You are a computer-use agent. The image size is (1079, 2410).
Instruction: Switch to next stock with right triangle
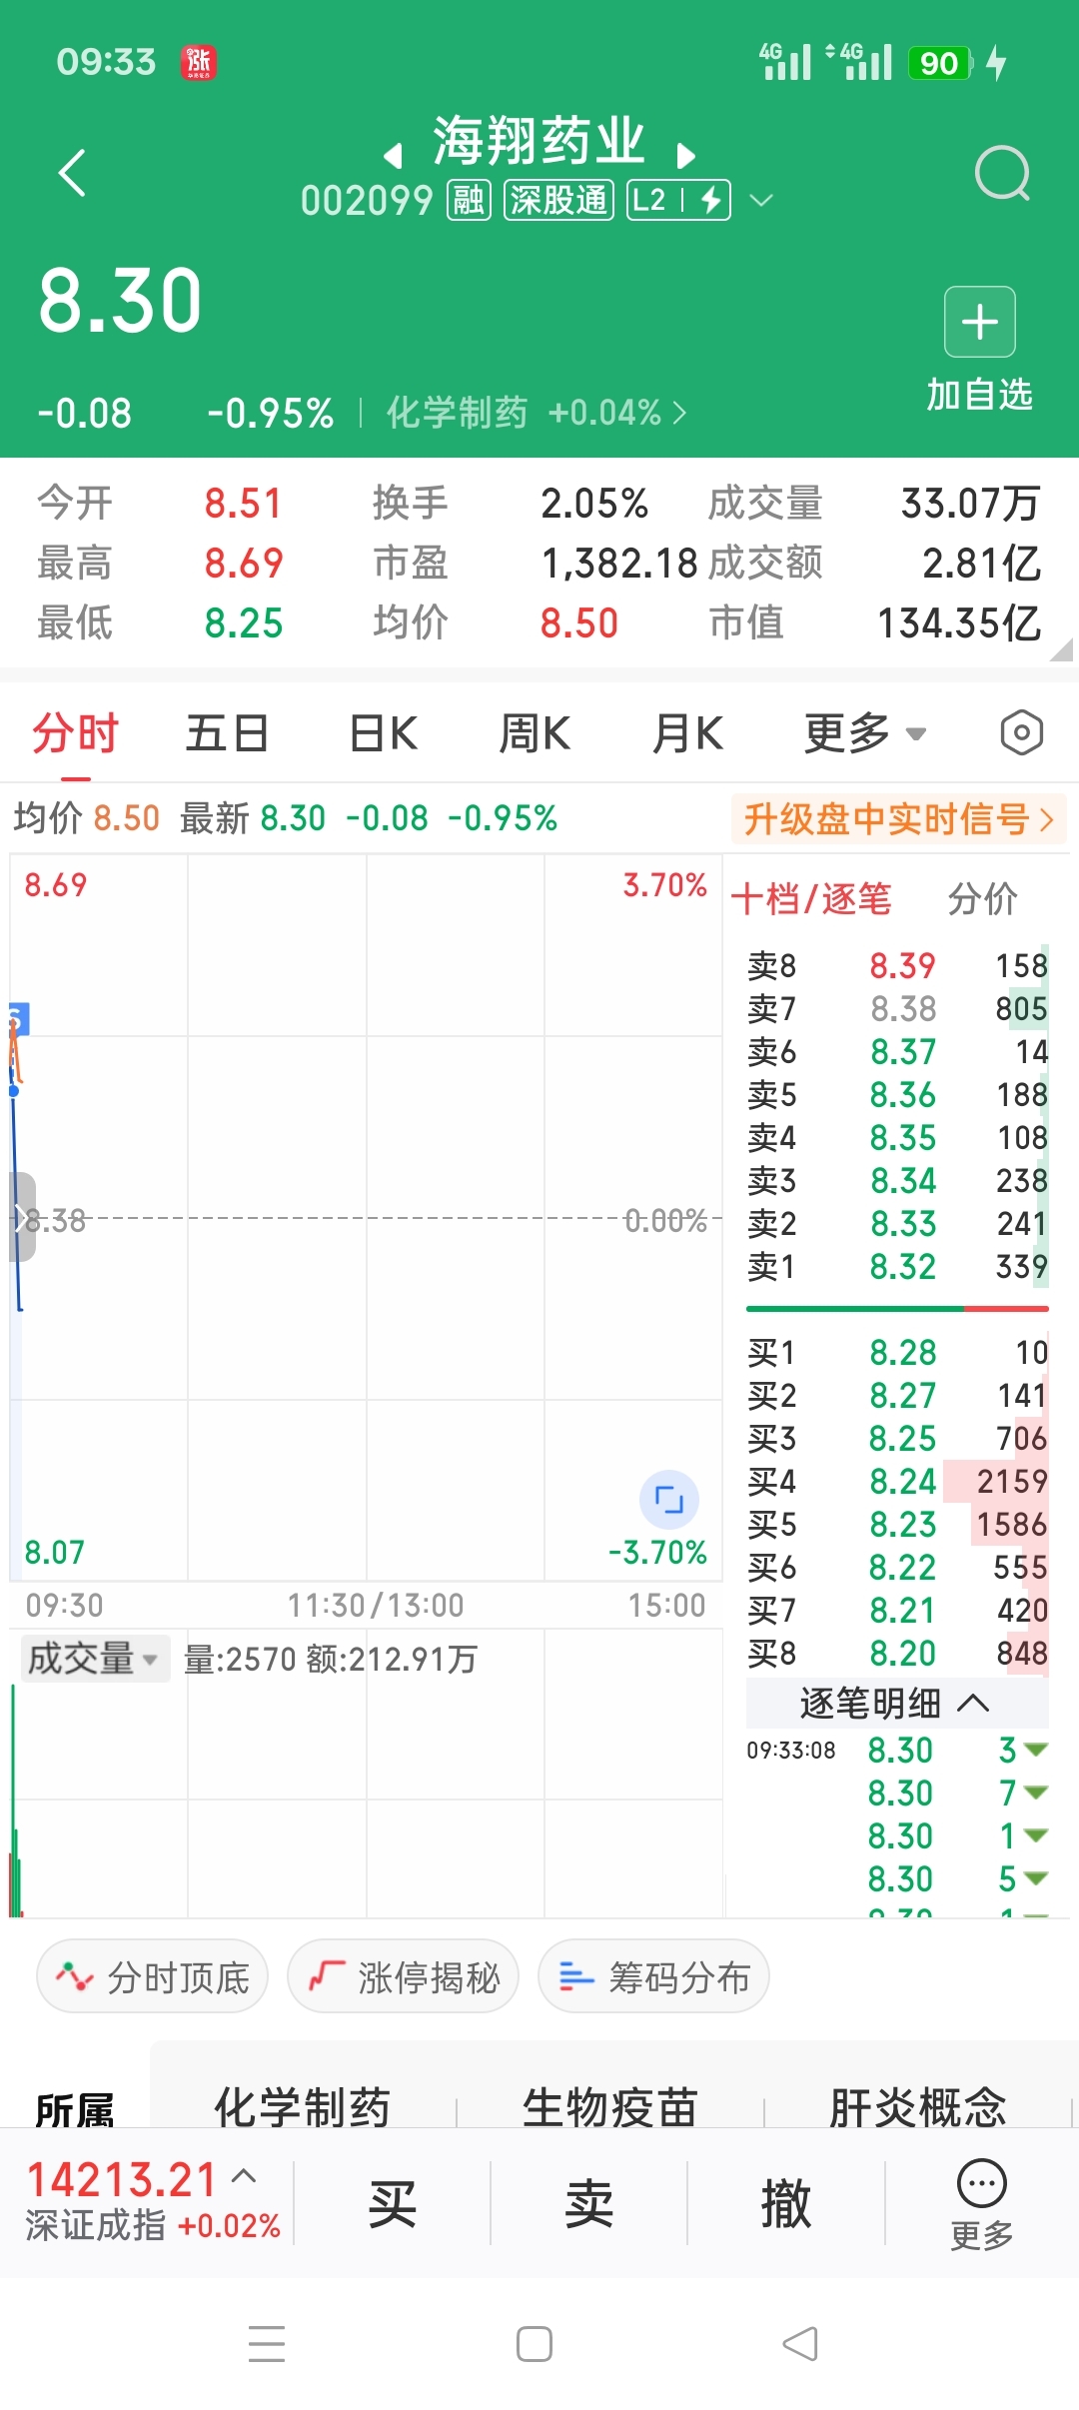click(x=685, y=155)
